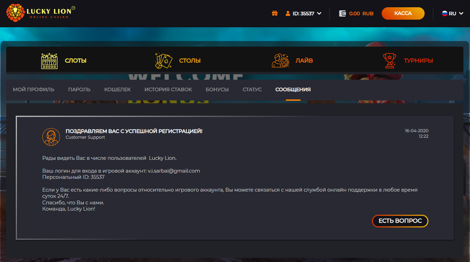Viewport: 470px width, 262px height.
Task: Click the Customer Support headset avatar
Action: point(51,137)
